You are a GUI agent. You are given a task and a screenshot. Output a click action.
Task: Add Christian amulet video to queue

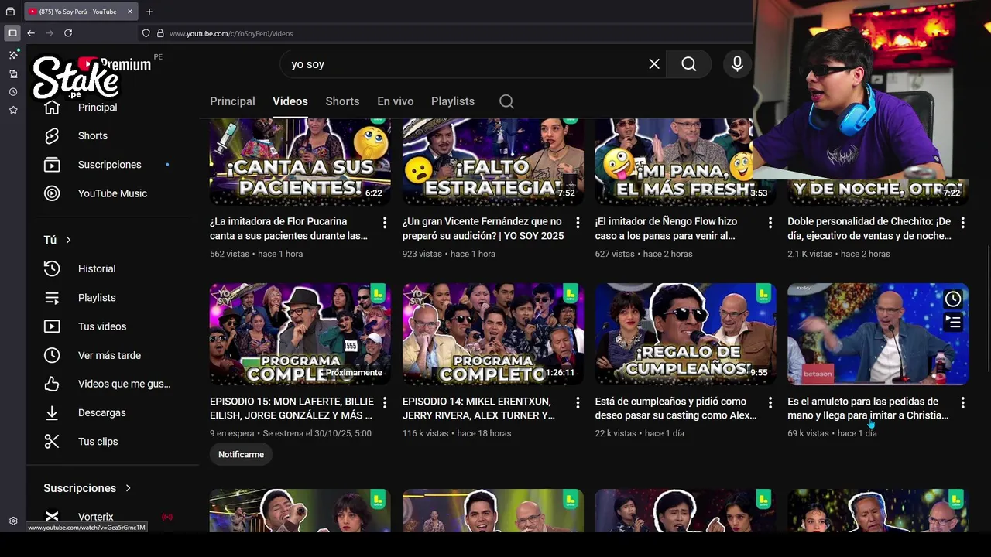point(953,322)
